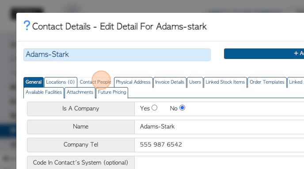Open the Contact People tab
The image size is (304, 169).
point(95,82)
